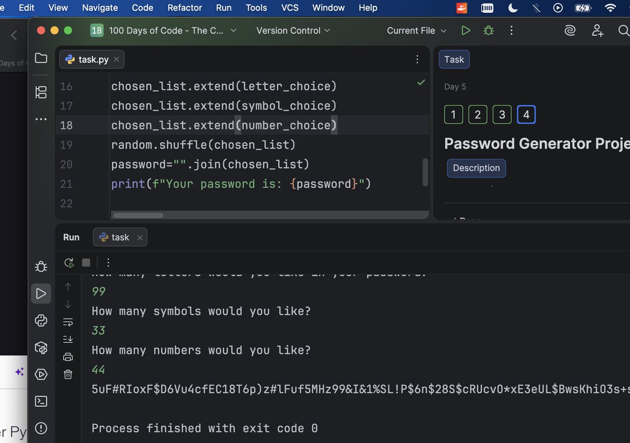Click the editor horizontal scrollbar thumb
The height and width of the screenshot is (443, 630).
[x=138, y=215]
